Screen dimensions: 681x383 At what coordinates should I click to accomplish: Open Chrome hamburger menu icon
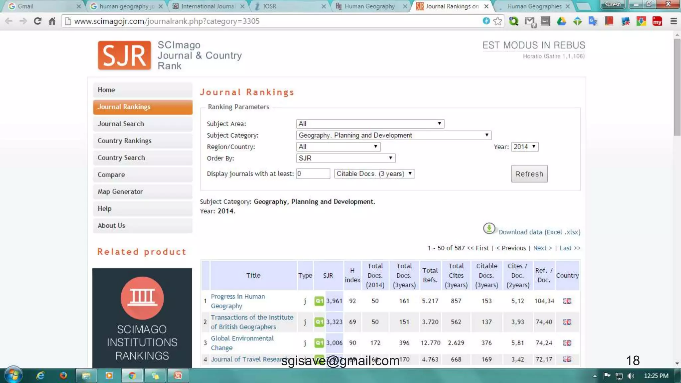click(674, 21)
